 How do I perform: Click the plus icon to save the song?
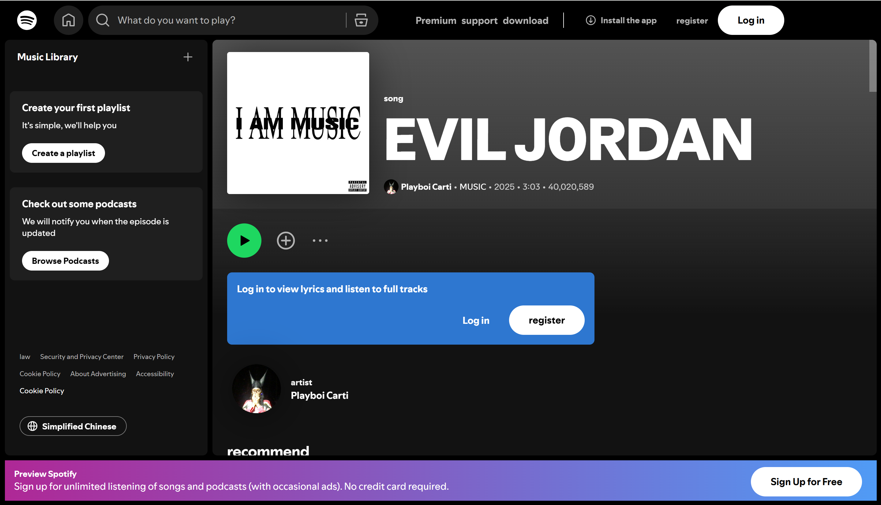pyautogui.click(x=285, y=240)
